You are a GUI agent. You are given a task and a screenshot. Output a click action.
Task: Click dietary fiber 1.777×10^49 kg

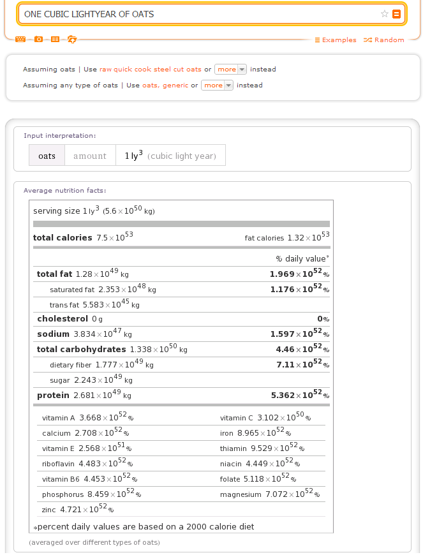101,364
